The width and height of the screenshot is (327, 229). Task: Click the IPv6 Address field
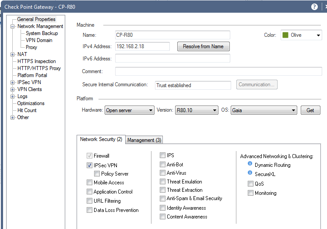[x=172, y=58]
